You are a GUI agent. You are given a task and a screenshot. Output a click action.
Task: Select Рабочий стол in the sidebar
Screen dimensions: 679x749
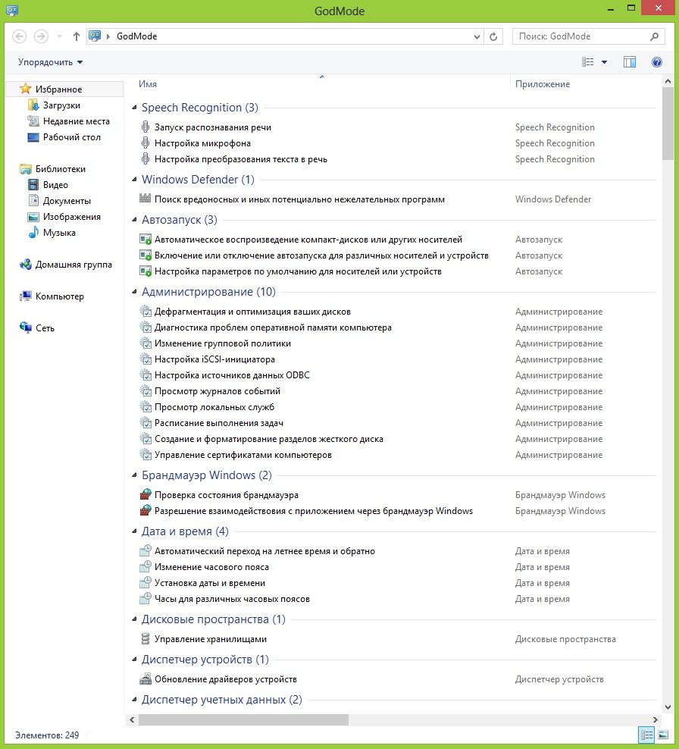click(72, 137)
